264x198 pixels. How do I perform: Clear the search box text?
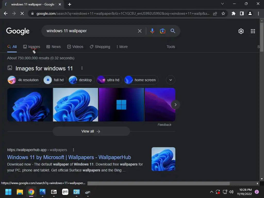(139, 31)
